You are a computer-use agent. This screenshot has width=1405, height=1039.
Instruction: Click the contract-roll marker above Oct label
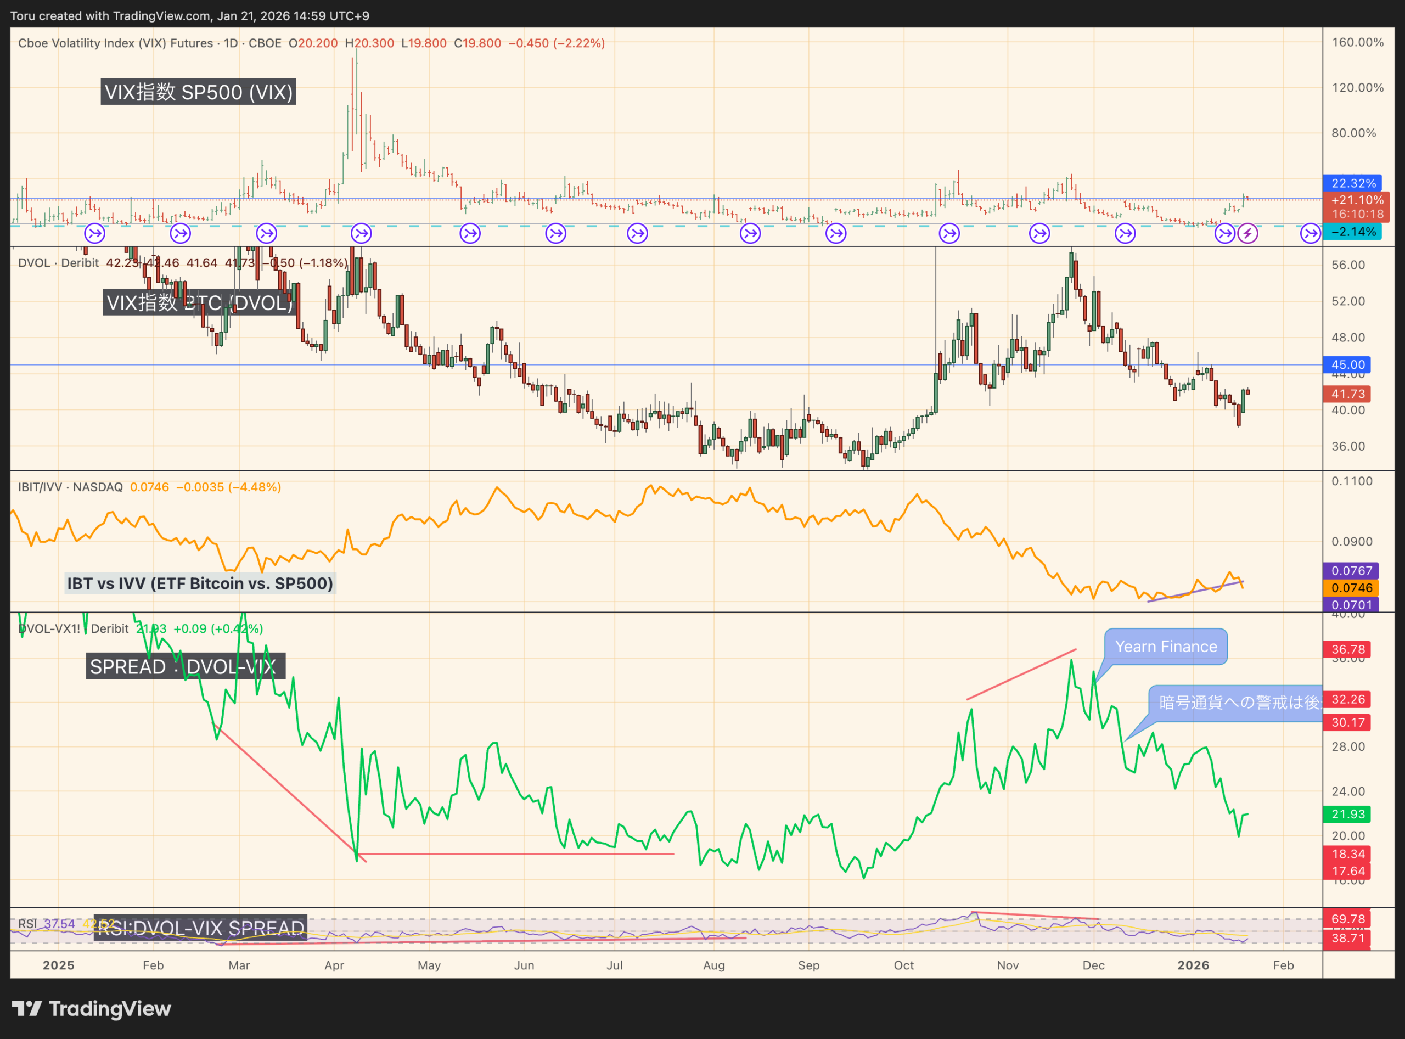point(949,233)
